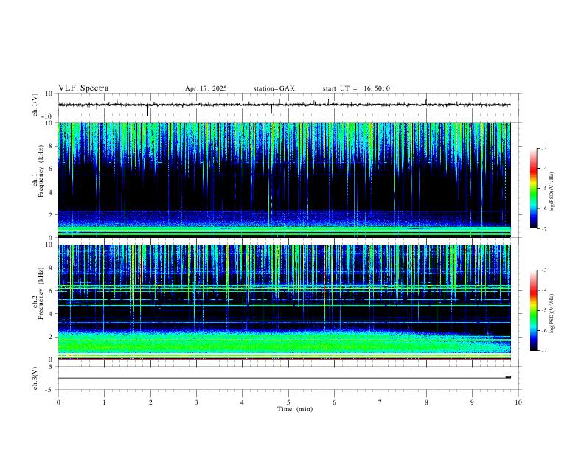Click the ch.3 flat signal line
The width and height of the screenshot is (584, 451).
tap(284, 378)
